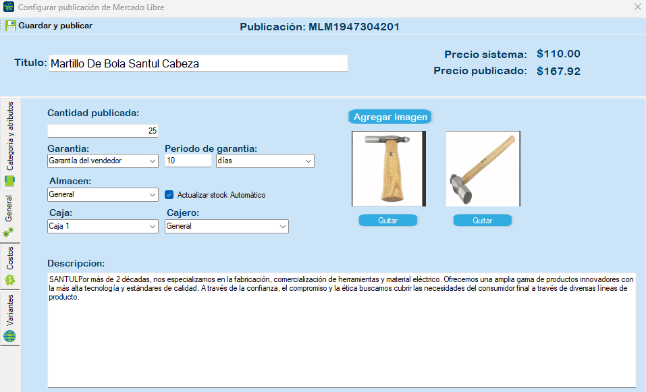Uncheck Actualizar stock Automático

coord(169,195)
